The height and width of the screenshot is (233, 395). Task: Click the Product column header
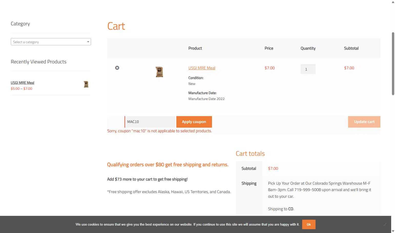click(195, 48)
